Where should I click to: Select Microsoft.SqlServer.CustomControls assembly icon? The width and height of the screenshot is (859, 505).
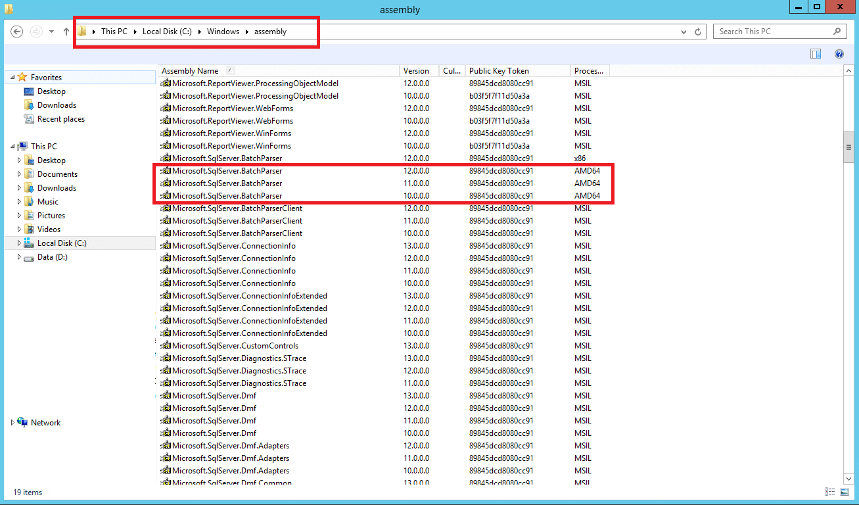(x=166, y=346)
